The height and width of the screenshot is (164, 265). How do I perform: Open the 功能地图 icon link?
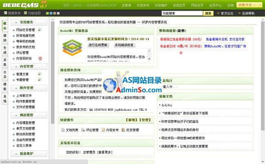[x=26, y=13]
